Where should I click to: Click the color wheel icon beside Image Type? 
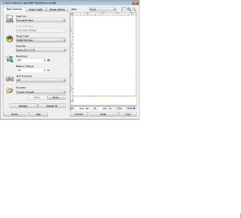[x=10, y=39]
